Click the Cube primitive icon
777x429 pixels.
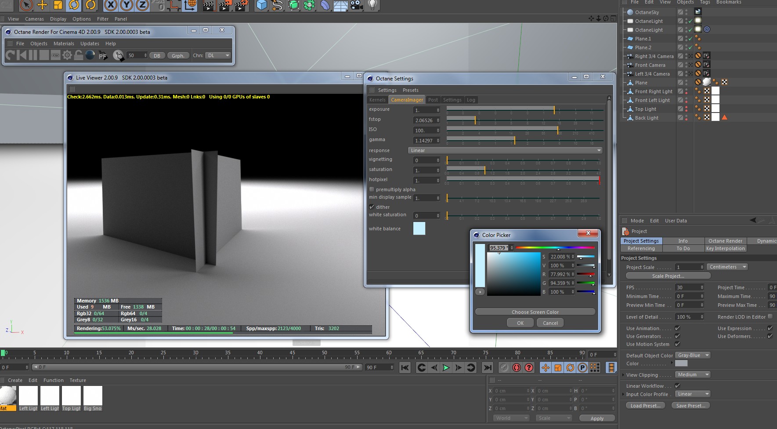coord(262,5)
